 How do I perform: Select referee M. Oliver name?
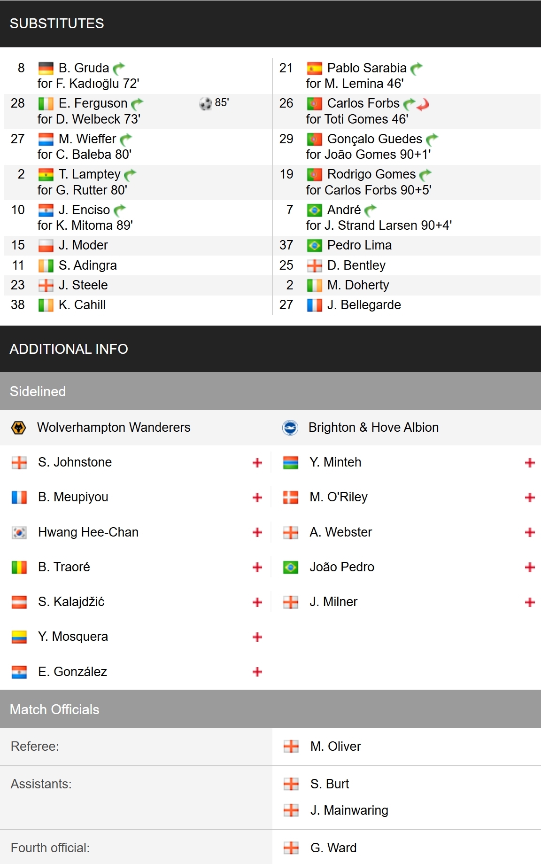point(336,747)
